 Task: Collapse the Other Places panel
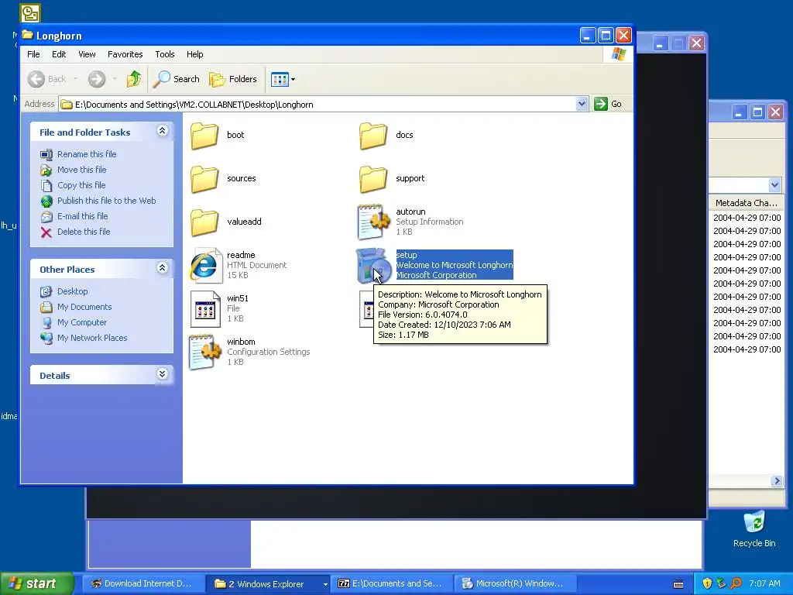(x=162, y=268)
